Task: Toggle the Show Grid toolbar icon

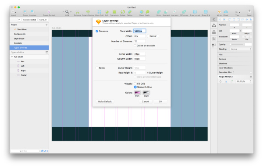Action: point(206,11)
